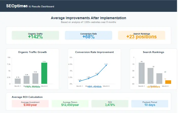This screenshot has height=113, width=178.
Task: Select the 1.8% data point on the line chart
Action: tap(88, 78)
